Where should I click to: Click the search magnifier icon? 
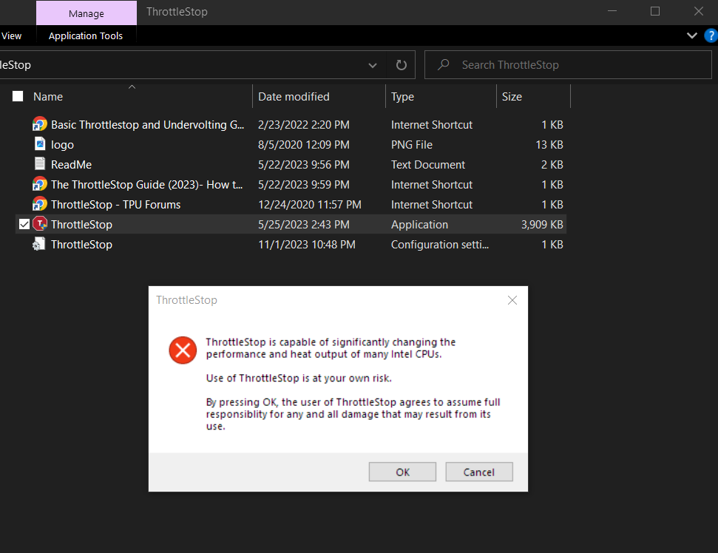coord(443,64)
